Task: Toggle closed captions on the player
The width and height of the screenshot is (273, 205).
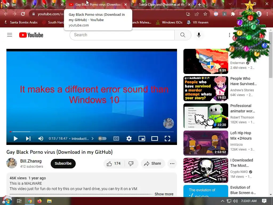Action: (x=116, y=139)
